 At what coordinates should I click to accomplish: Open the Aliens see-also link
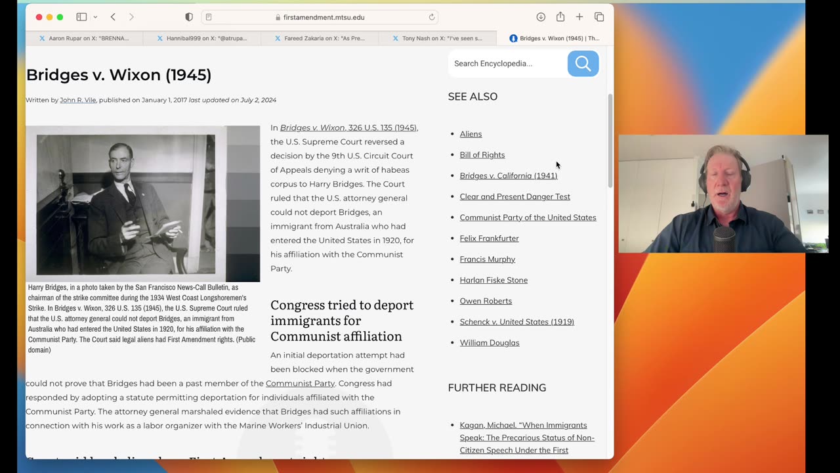click(471, 134)
